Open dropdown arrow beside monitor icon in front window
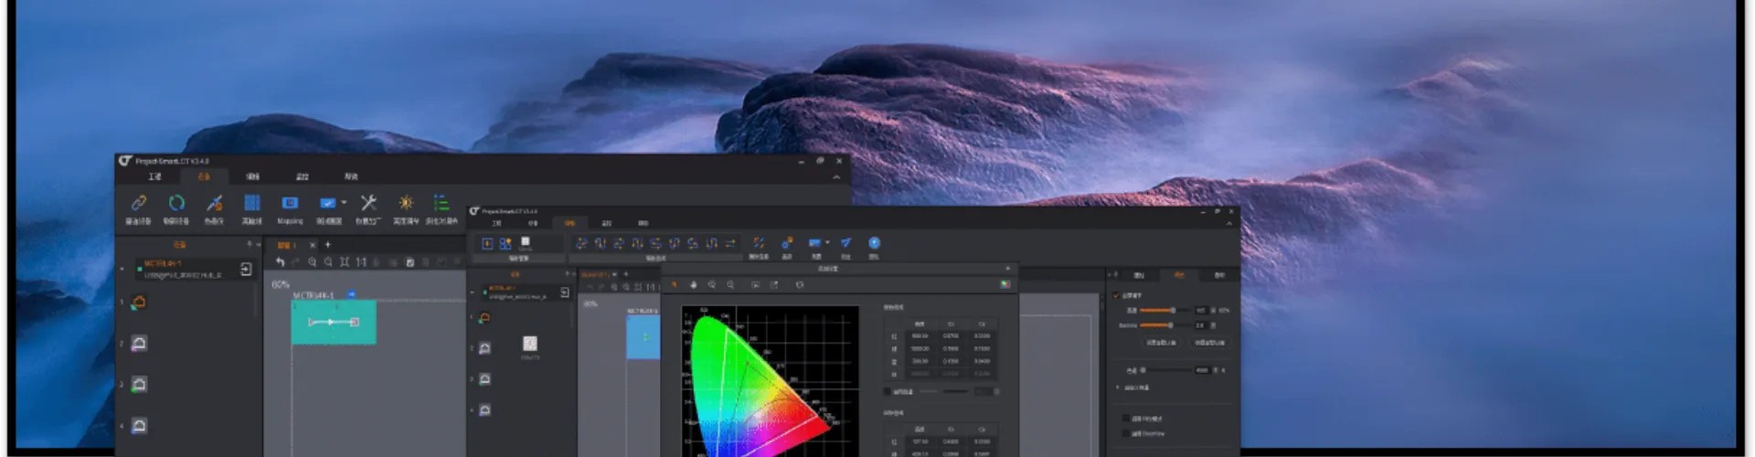The width and height of the screenshot is (1755, 457). pyautogui.click(x=827, y=242)
